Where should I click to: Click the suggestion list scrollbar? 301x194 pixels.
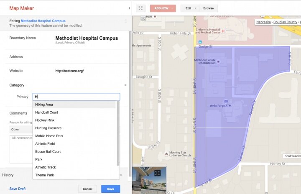click(x=118, y=133)
